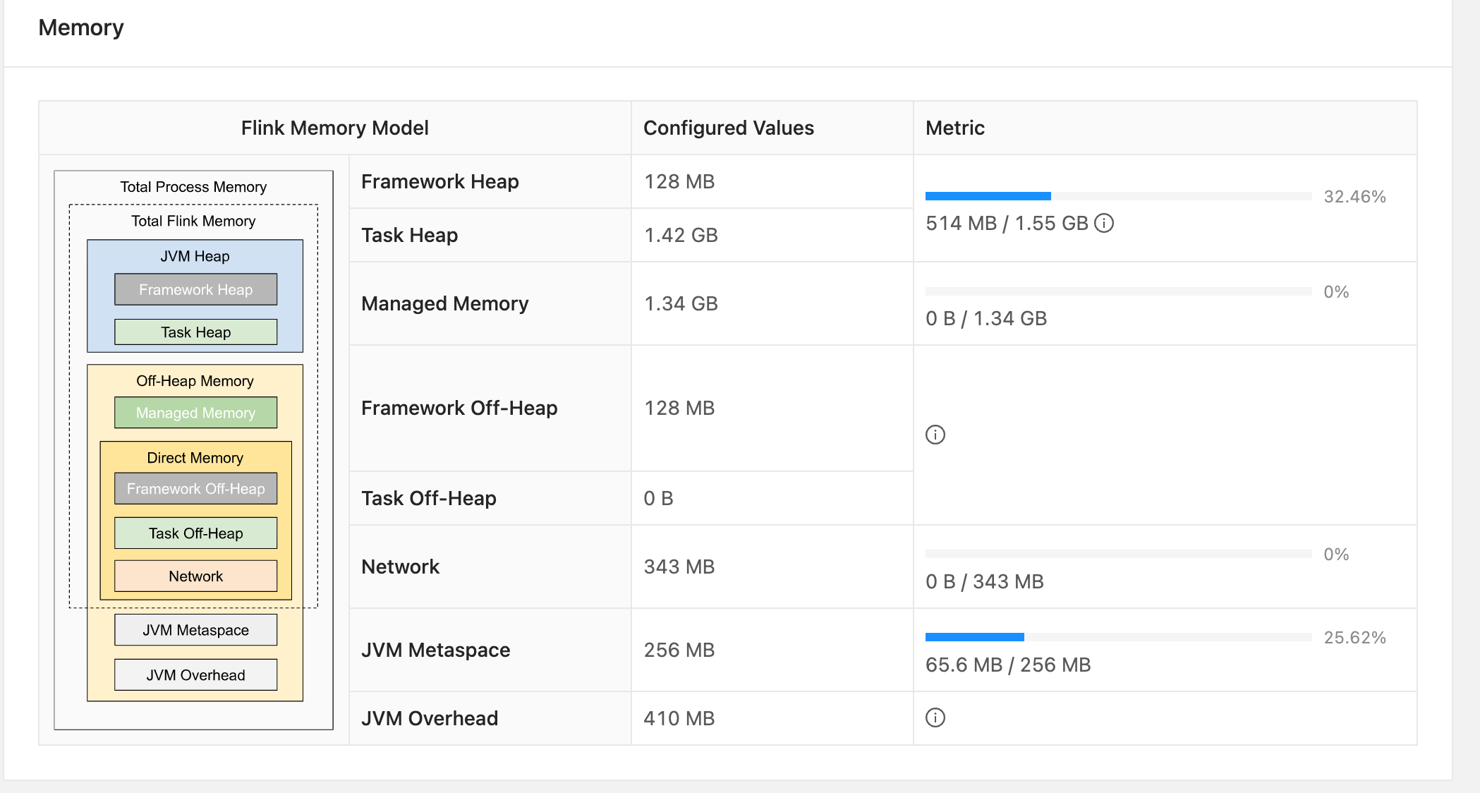This screenshot has width=1480, height=793.
Task: Click the JVM Overhead row label in table
Action: 430,718
